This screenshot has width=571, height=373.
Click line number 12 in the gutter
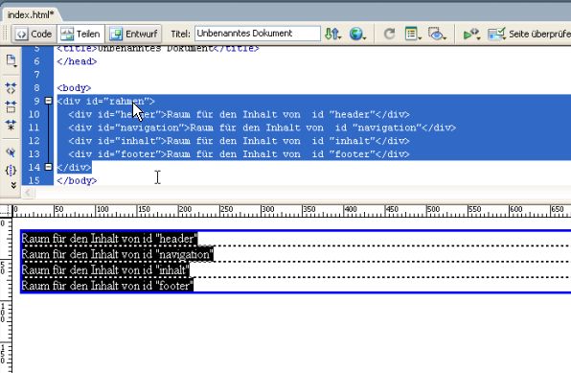[34, 141]
